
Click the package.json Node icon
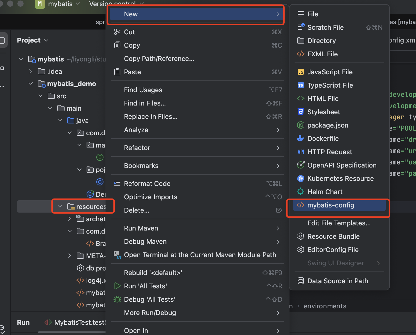301,125
